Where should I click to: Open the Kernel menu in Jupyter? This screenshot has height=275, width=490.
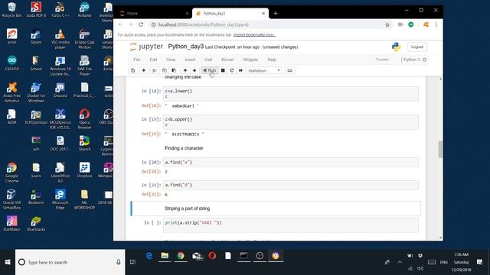click(x=227, y=60)
